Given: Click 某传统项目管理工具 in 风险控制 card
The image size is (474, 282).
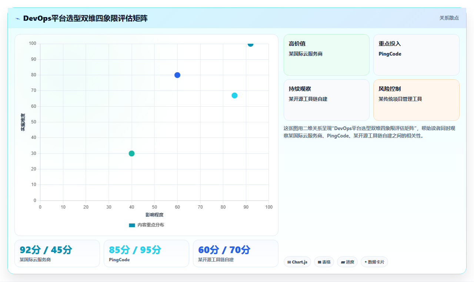Looking at the screenshot, I should point(400,99).
